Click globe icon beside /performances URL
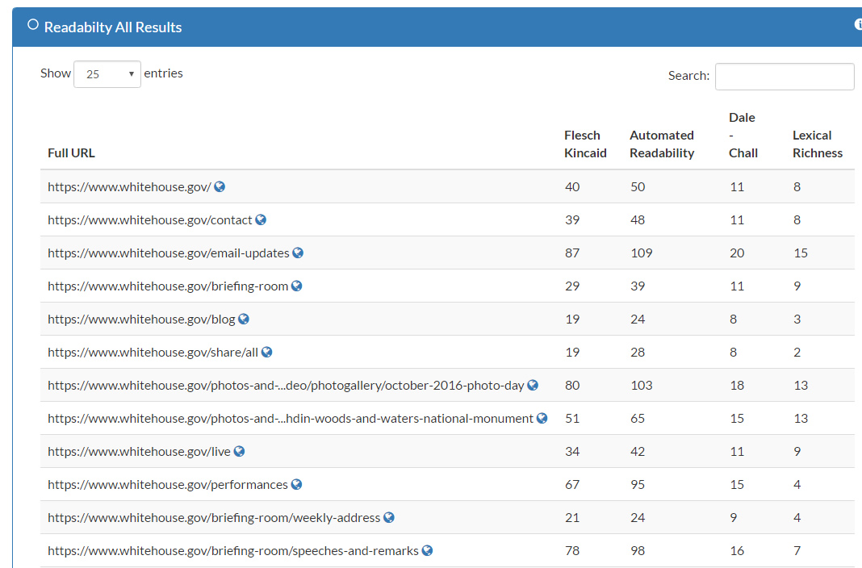The height and width of the screenshot is (568, 862). [296, 485]
